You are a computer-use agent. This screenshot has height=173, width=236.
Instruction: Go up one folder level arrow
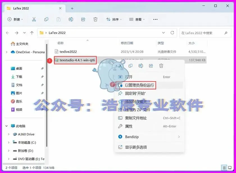[x=32, y=33]
